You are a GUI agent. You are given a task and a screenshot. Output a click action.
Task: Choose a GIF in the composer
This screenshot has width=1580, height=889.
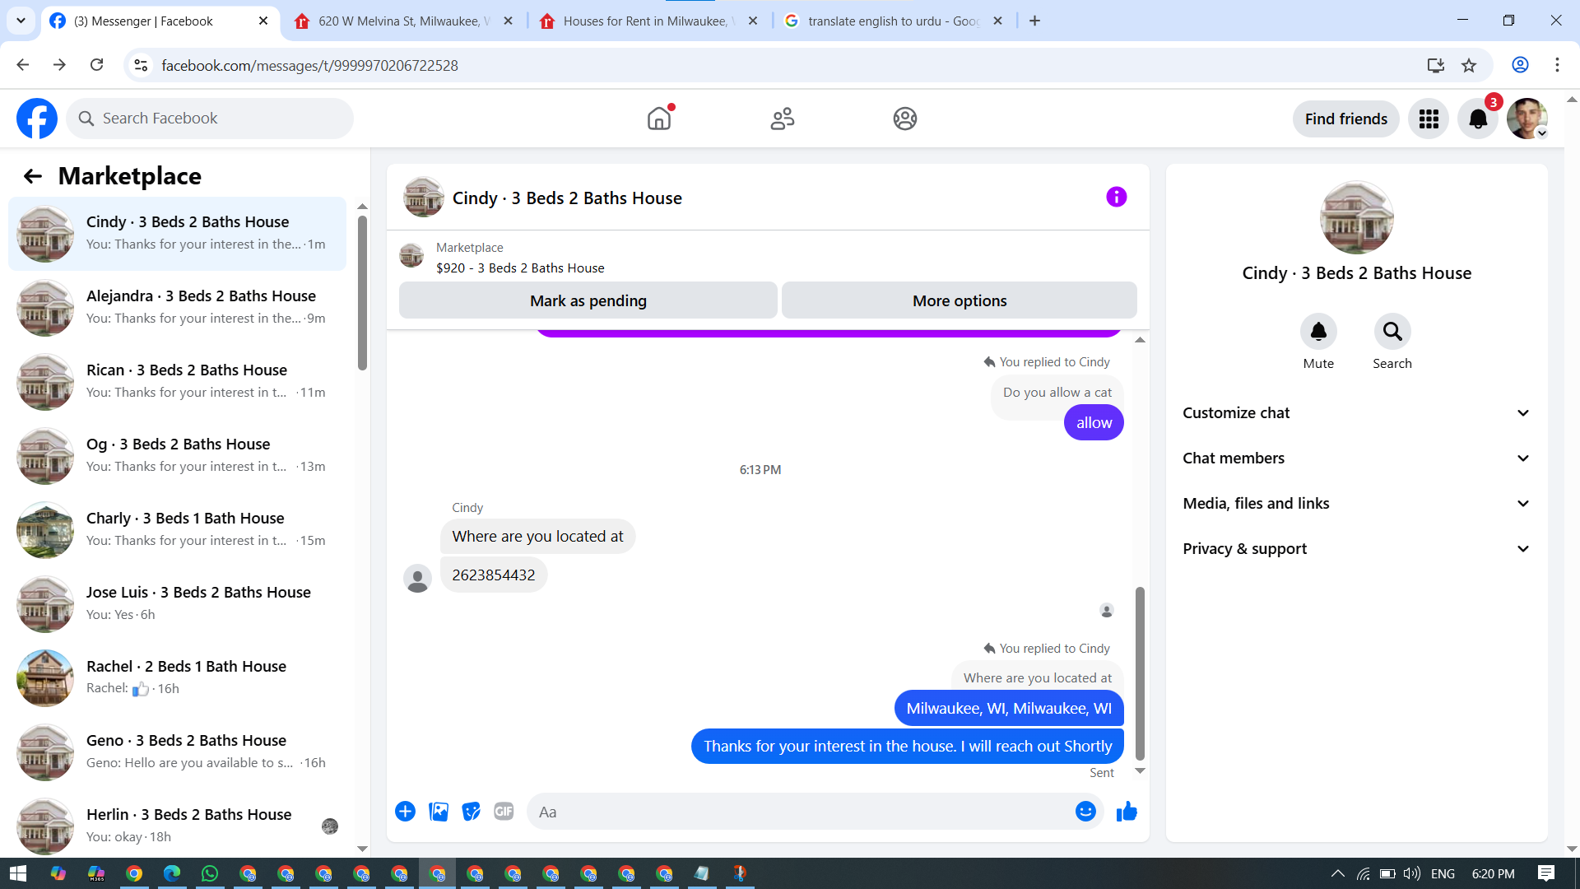click(504, 812)
